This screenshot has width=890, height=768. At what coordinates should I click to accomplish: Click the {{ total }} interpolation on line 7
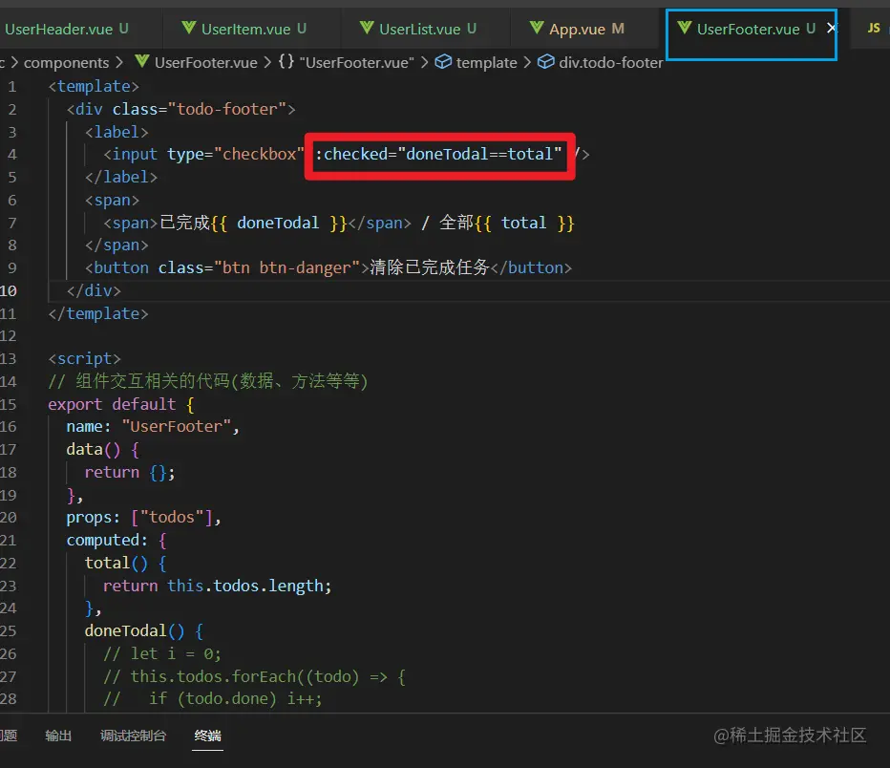[524, 223]
